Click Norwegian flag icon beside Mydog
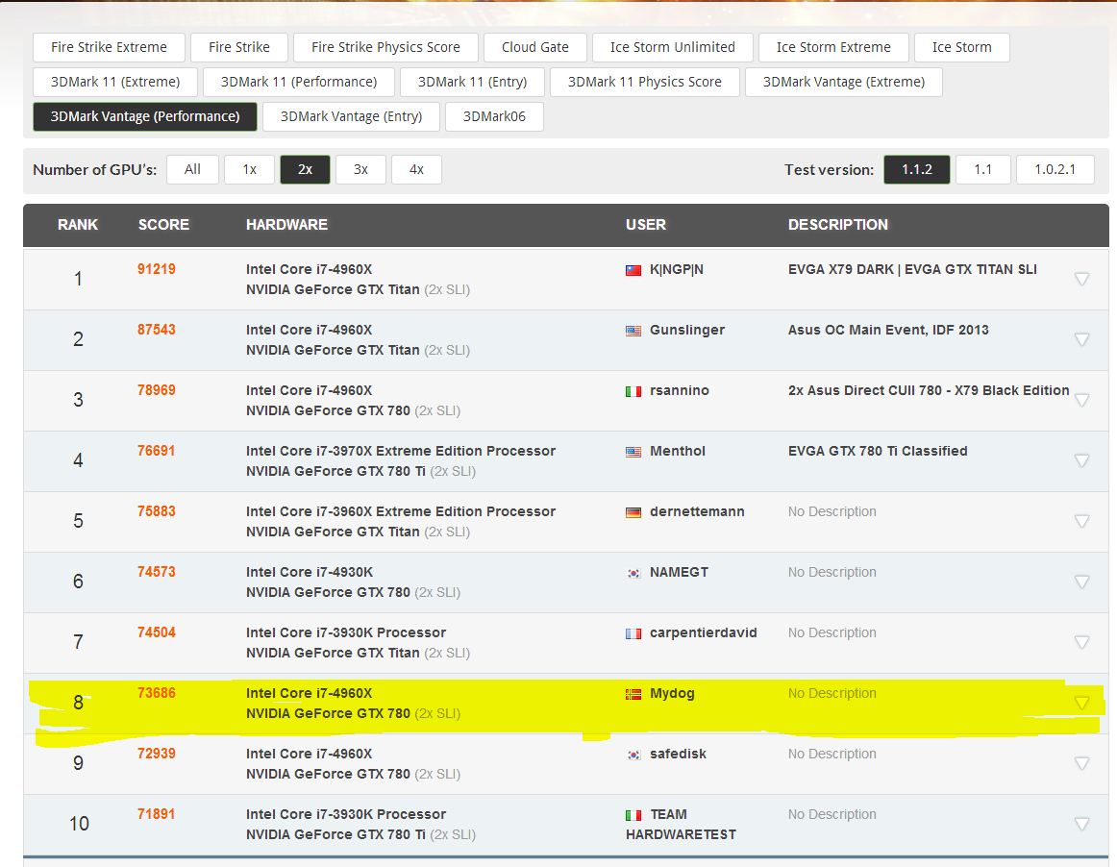 point(633,694)
